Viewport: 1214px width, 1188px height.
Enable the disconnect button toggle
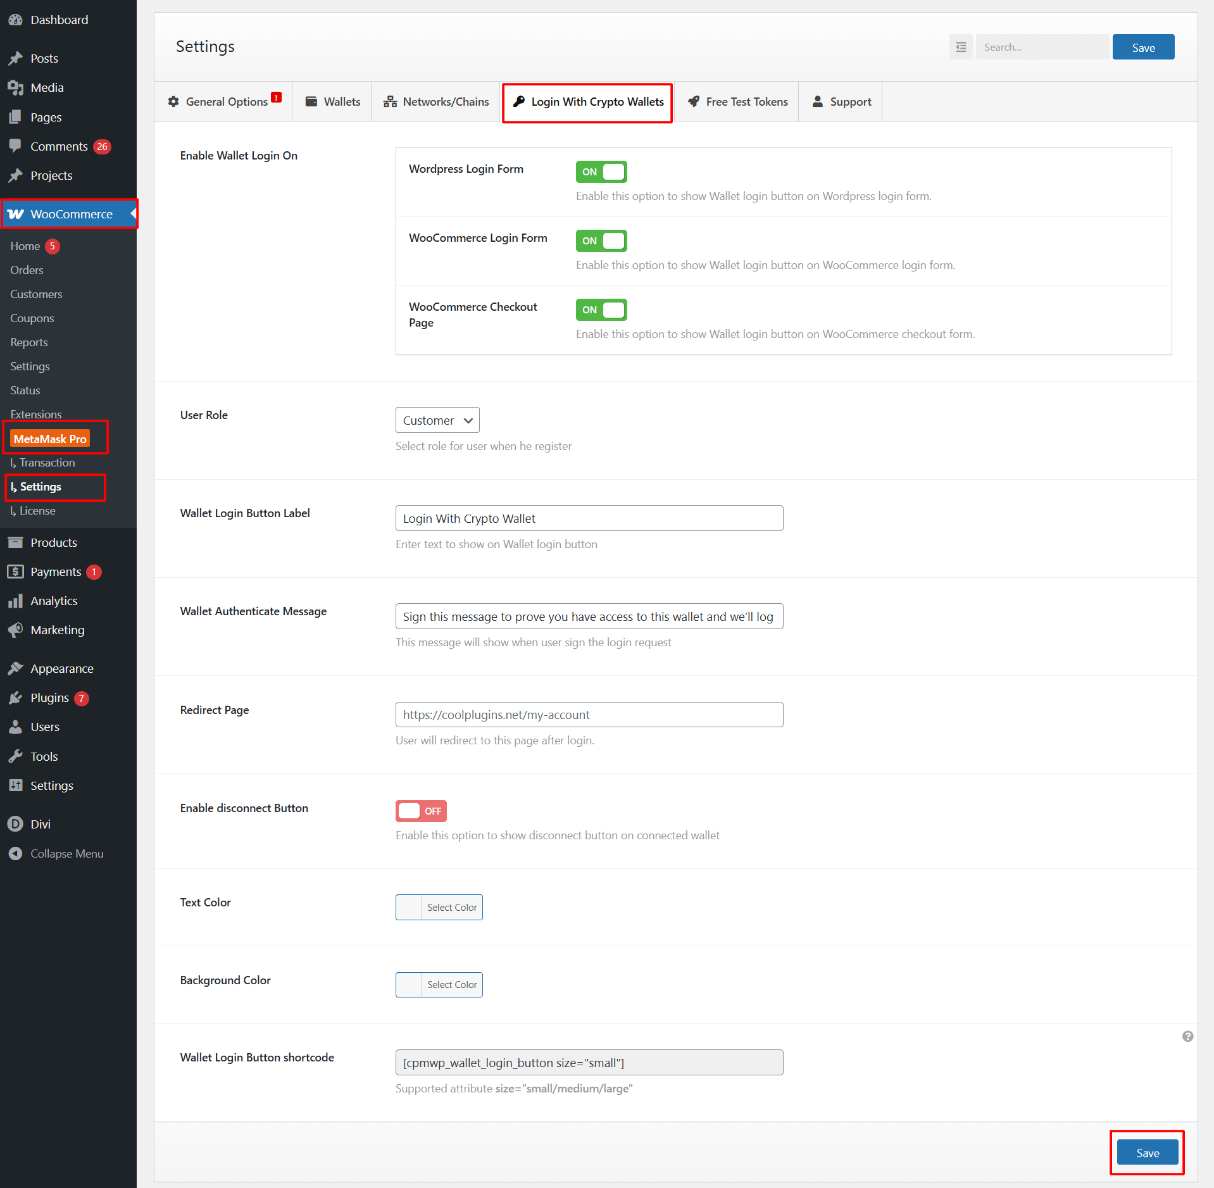click(x=421, y=811)
